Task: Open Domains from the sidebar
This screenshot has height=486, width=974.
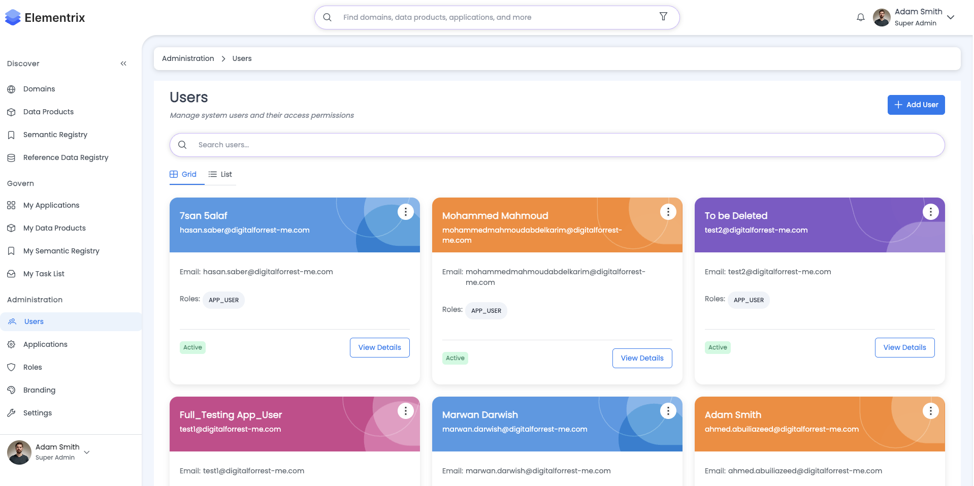Action: (x=39, y=89)
